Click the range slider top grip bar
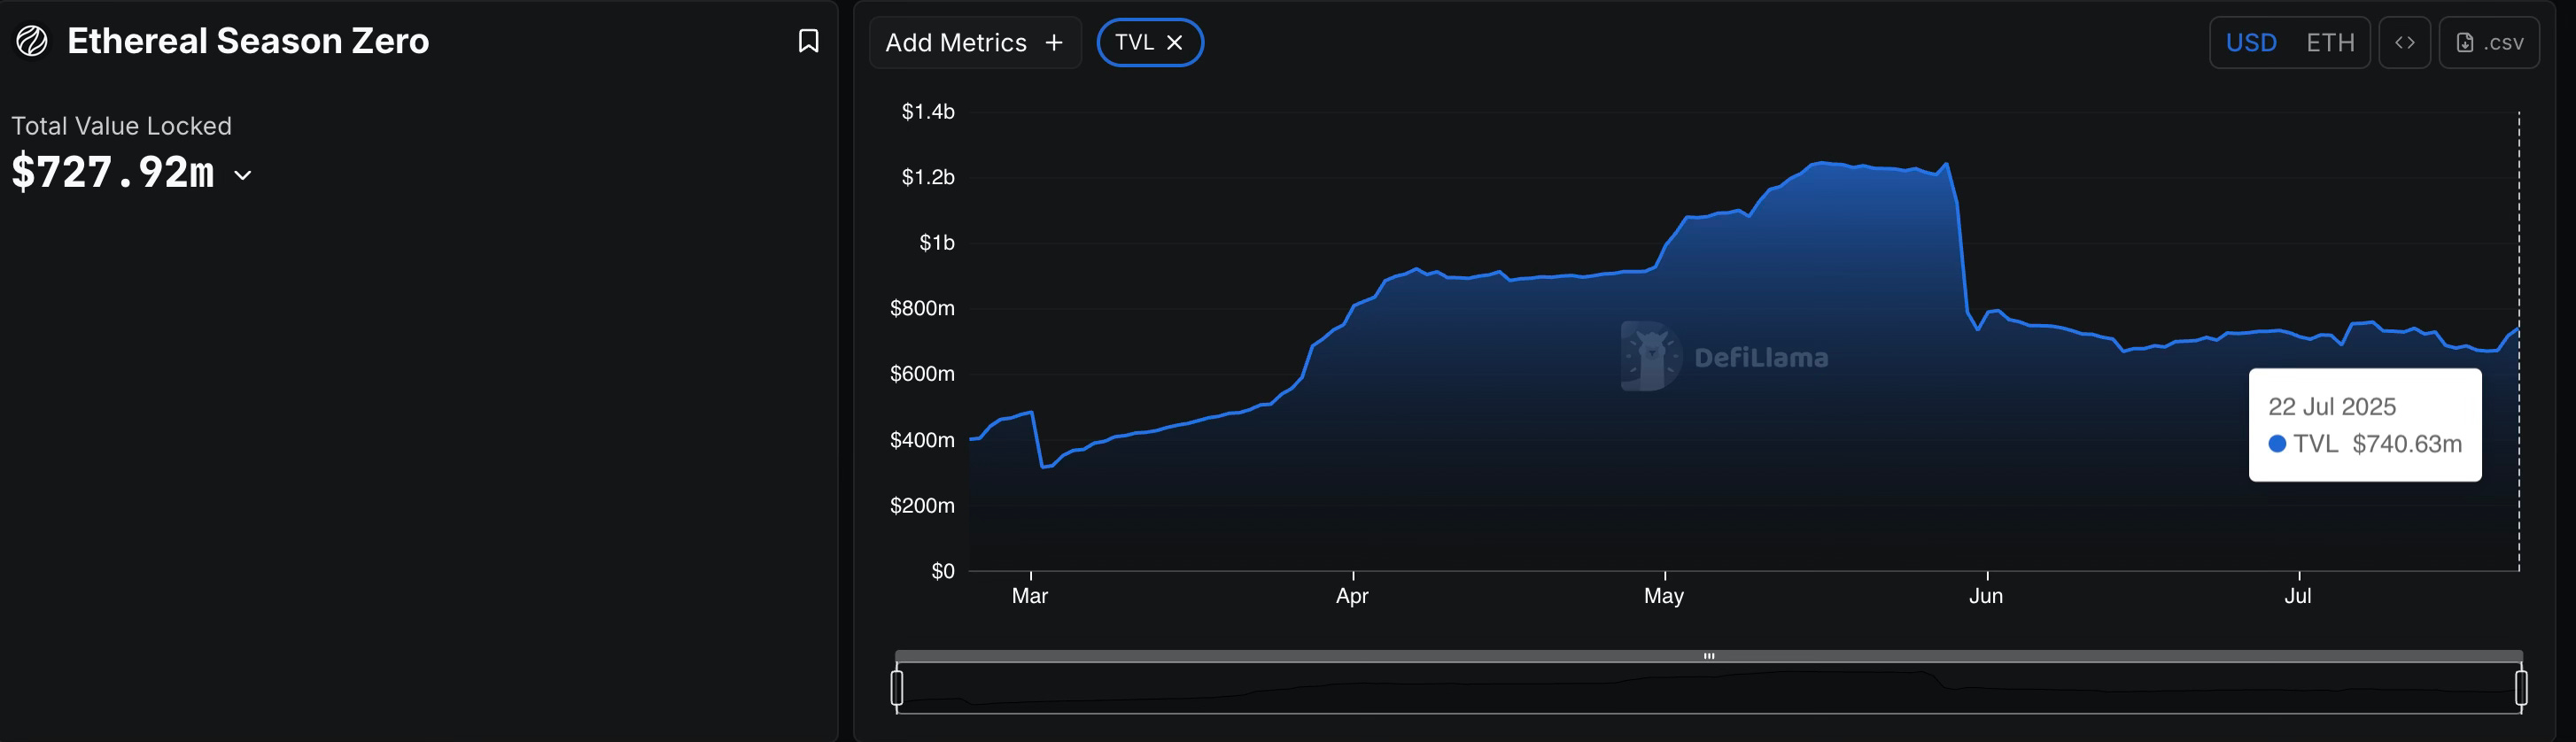Screen dimensions: 2576x742 pyautogui.click(x=1709, y=656)
